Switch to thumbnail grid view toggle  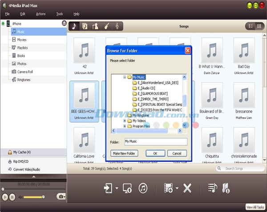click(259, 26)
